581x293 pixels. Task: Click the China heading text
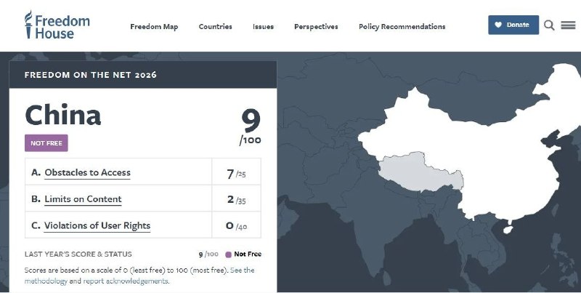point(63,115)
